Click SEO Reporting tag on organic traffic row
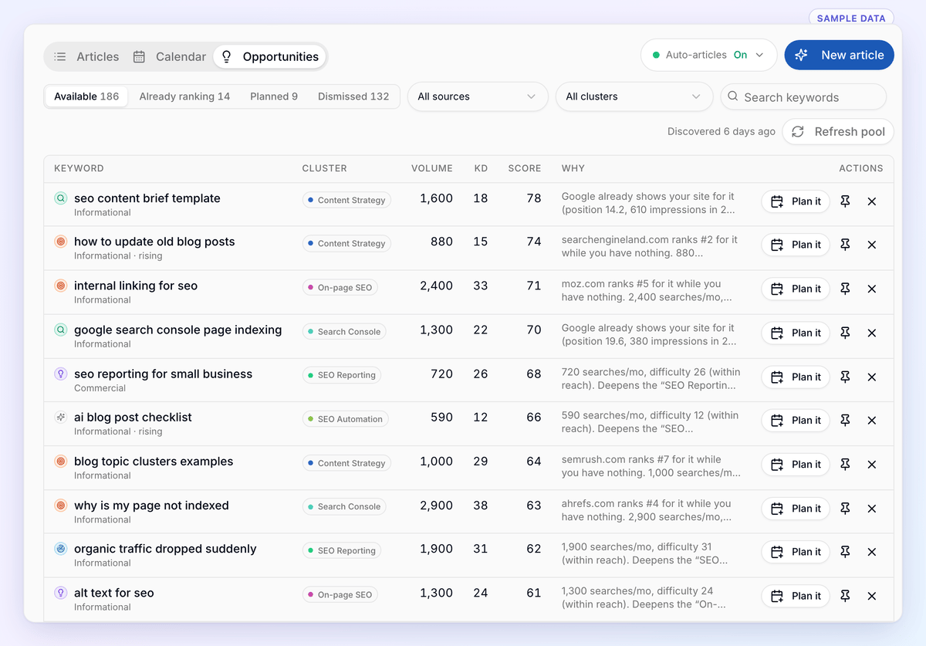The image size is (926, 646). [342, 551]
